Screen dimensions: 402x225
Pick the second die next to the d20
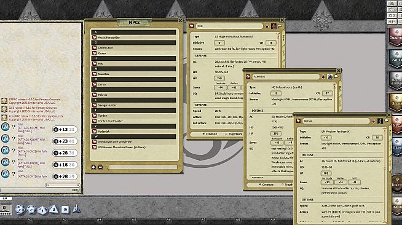(x=31, y=210)
